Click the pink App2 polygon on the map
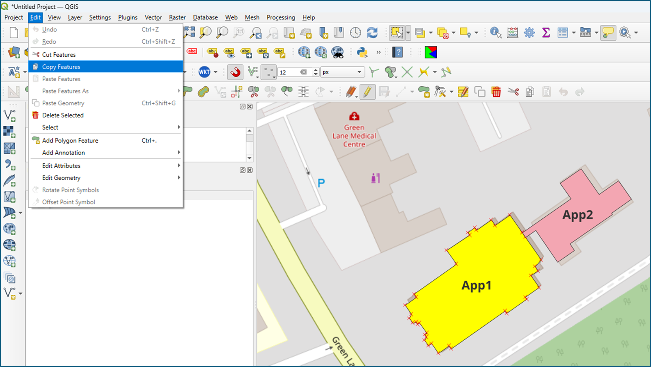651x367 pixels. click(x=577, y=215)
